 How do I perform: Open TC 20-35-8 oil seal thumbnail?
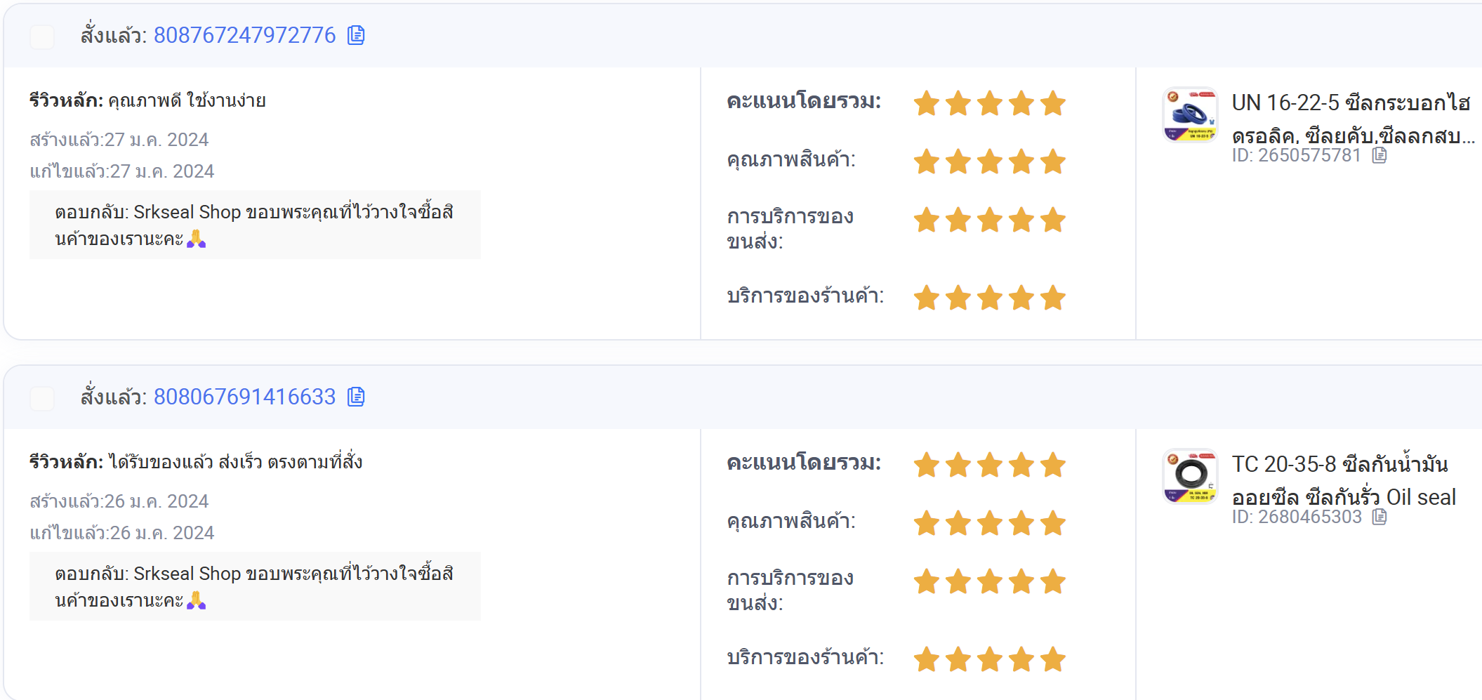point(1190,476)
